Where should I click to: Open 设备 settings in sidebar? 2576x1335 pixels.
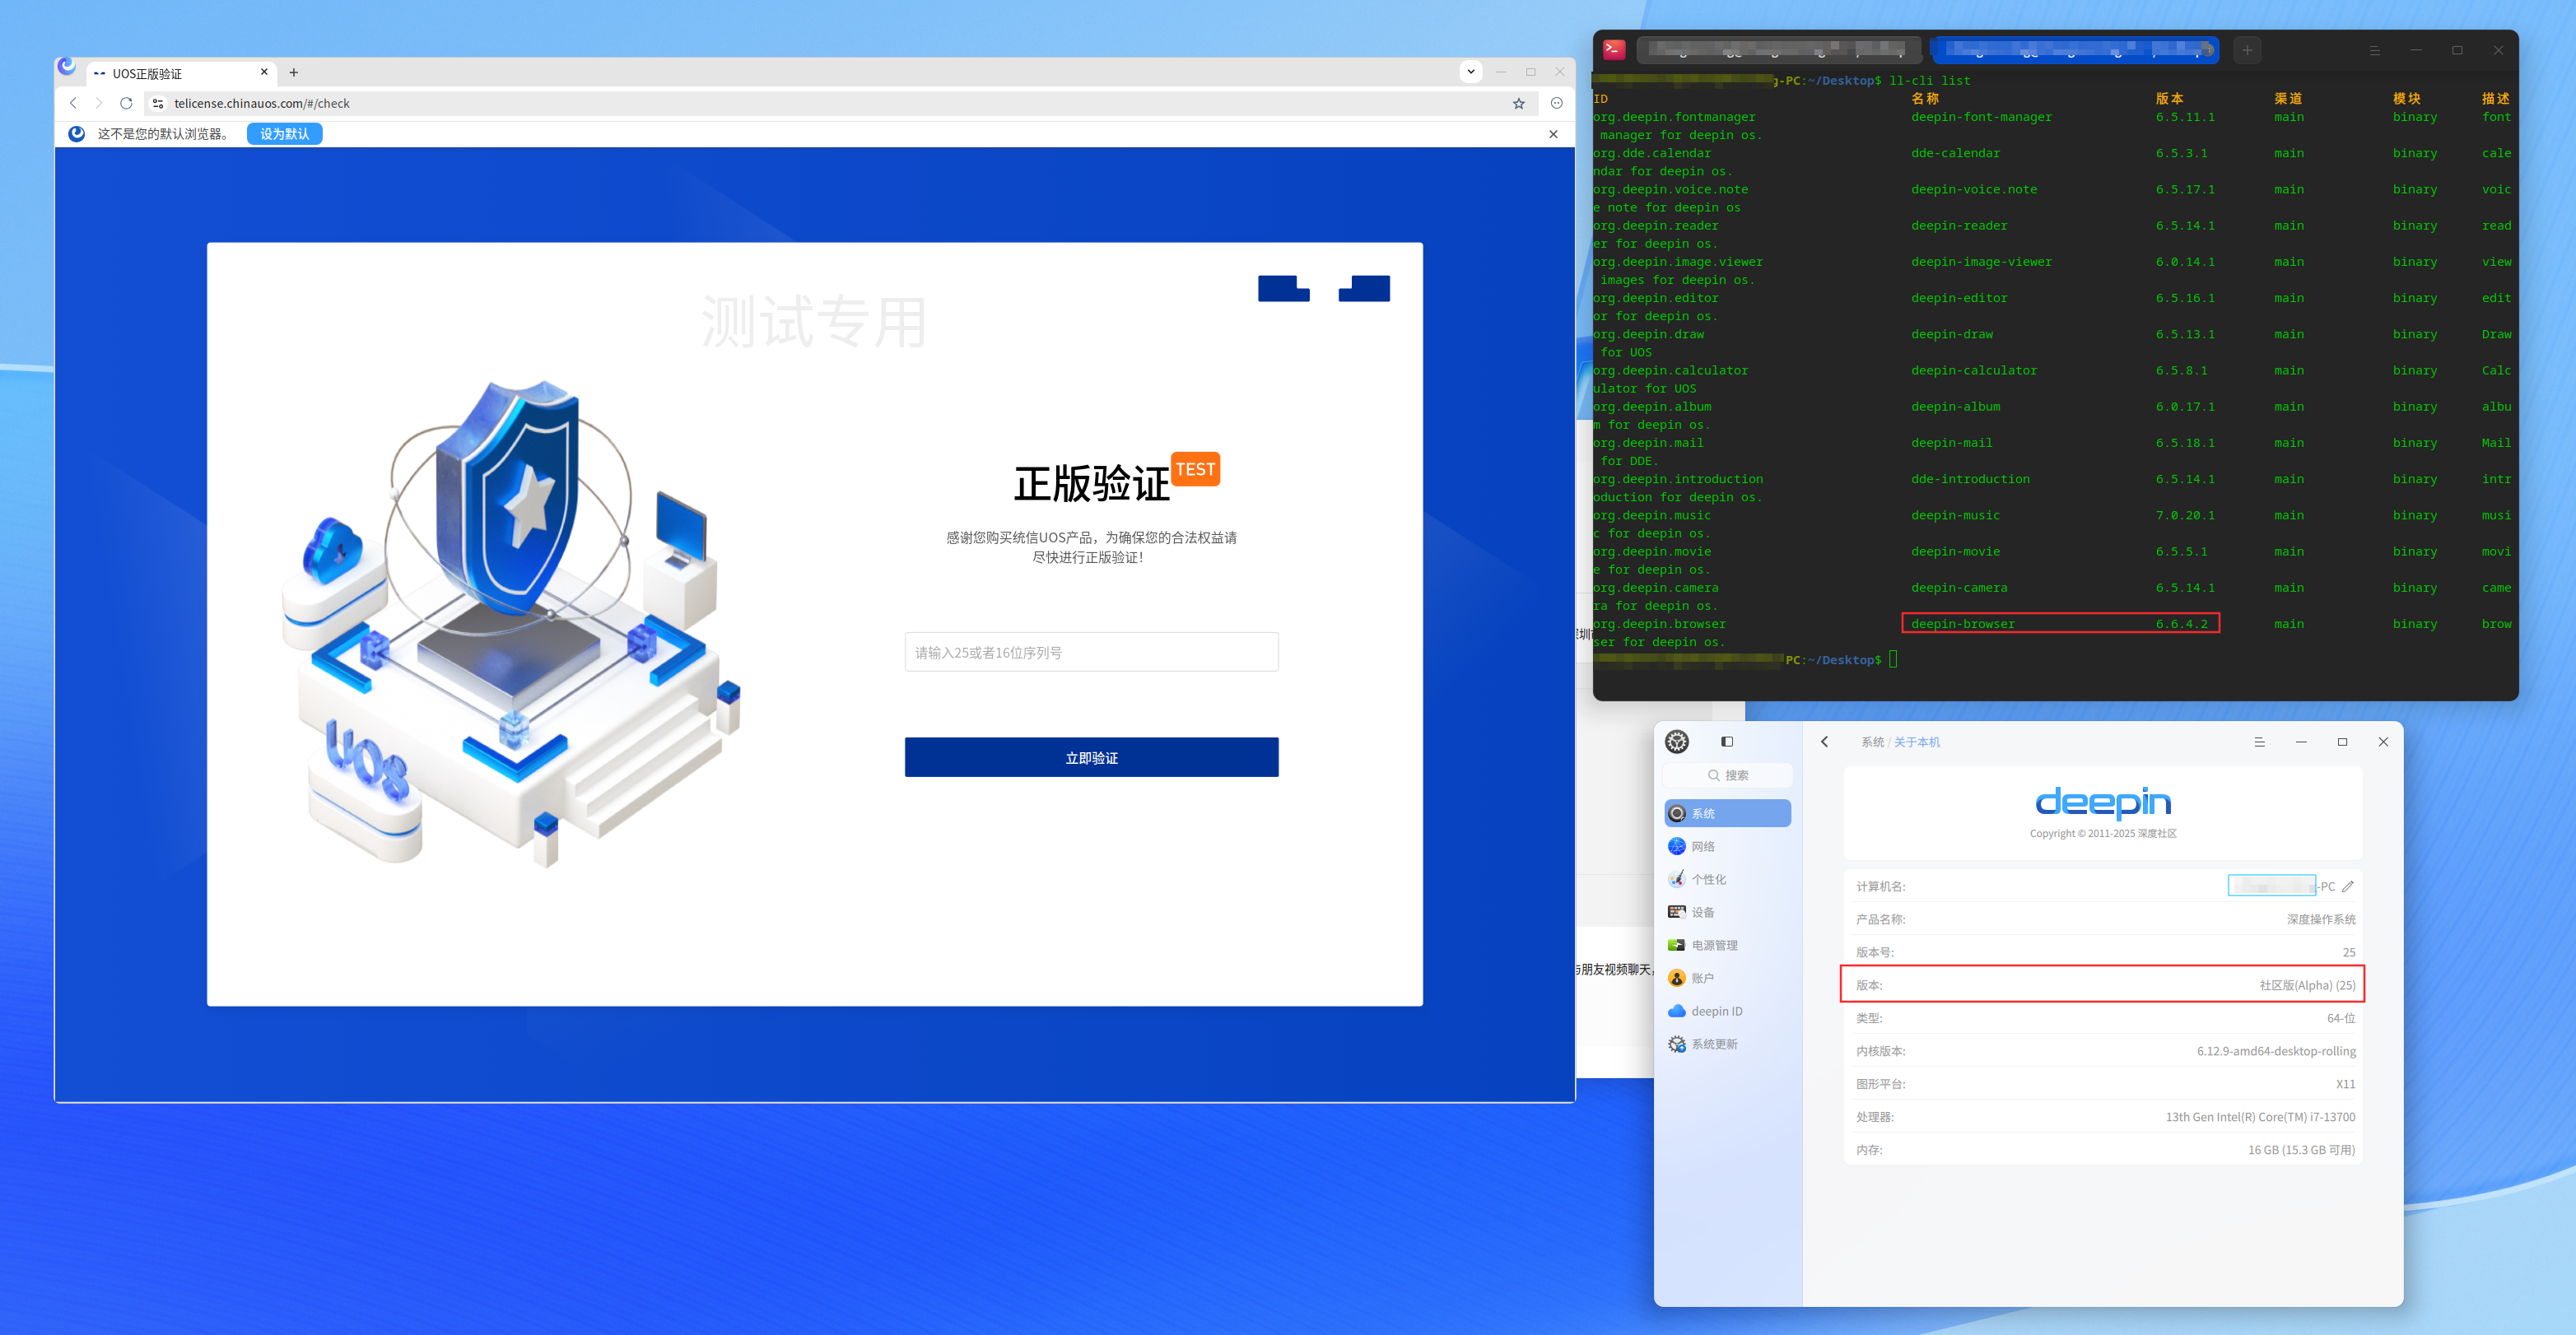pos(1727,912)
